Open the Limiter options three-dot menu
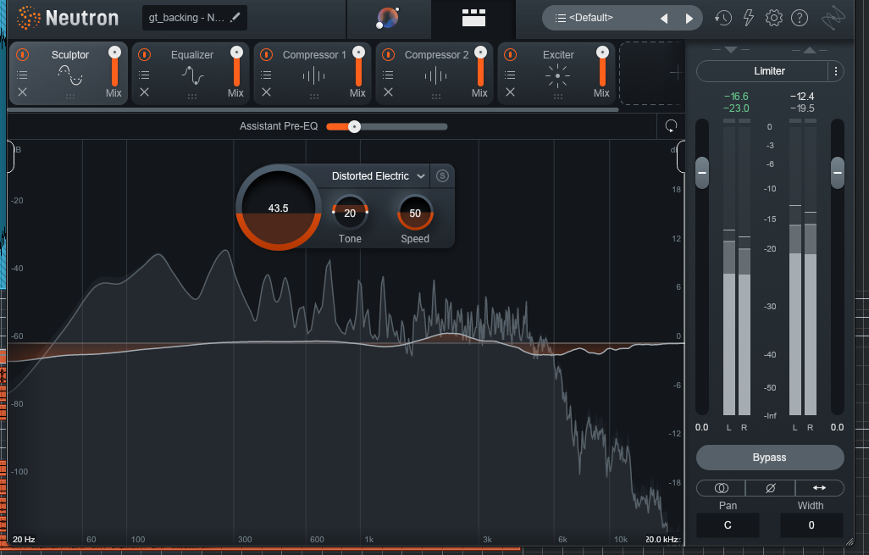The width and height of the screenshot is (869, 555). [836, 71]
